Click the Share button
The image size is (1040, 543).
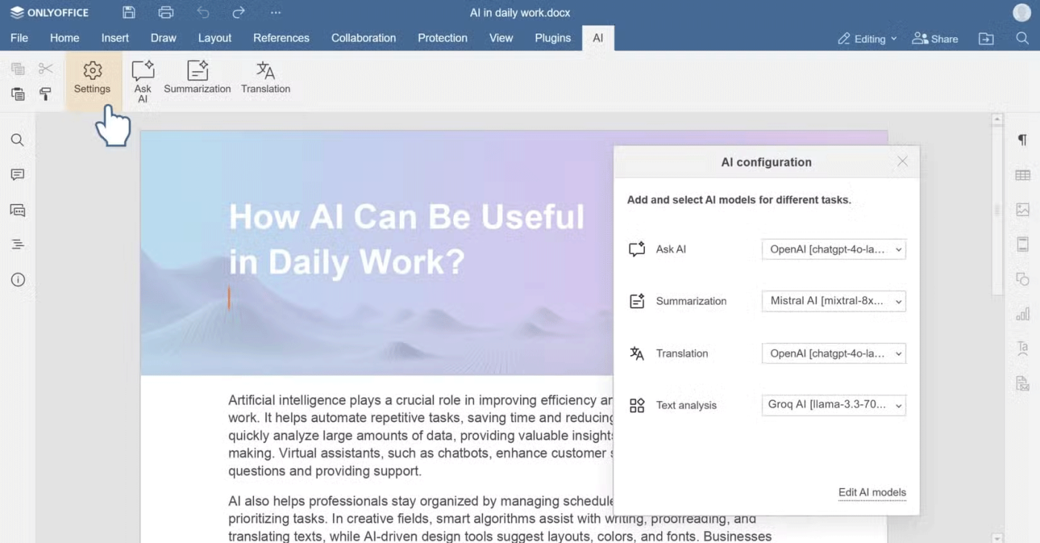[935, 39]
